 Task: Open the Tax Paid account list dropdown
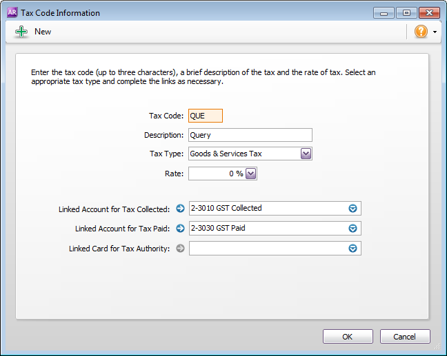352,228
